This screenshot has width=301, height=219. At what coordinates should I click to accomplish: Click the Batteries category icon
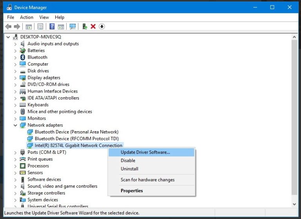point(23,50)
